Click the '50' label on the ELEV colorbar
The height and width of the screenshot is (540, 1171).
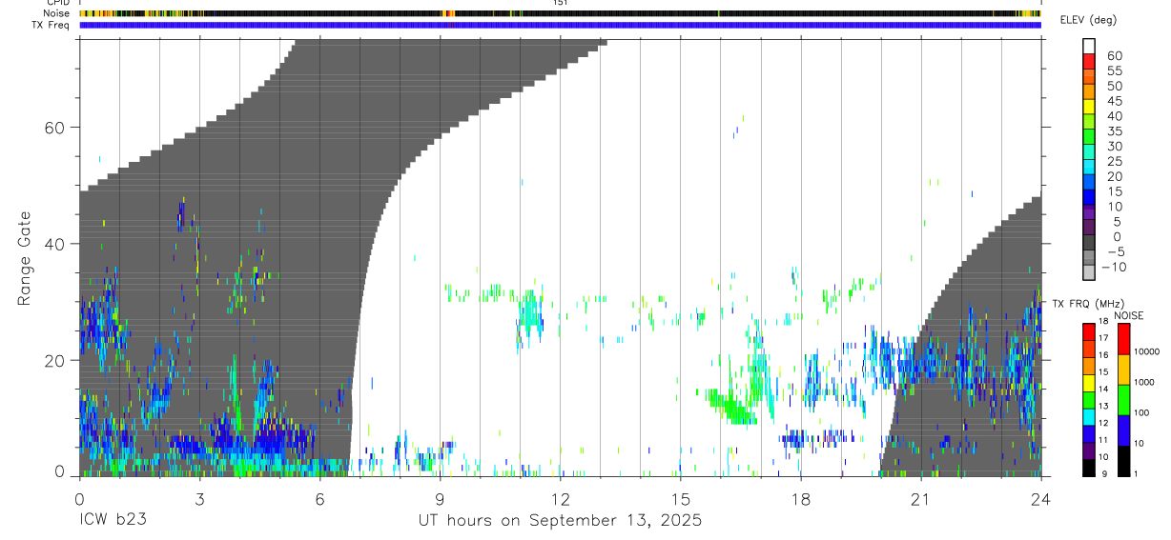pos(1114,86)
